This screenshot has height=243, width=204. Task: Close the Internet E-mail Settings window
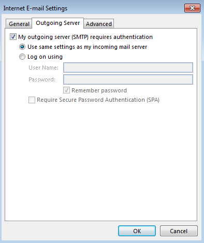(192, 8)
